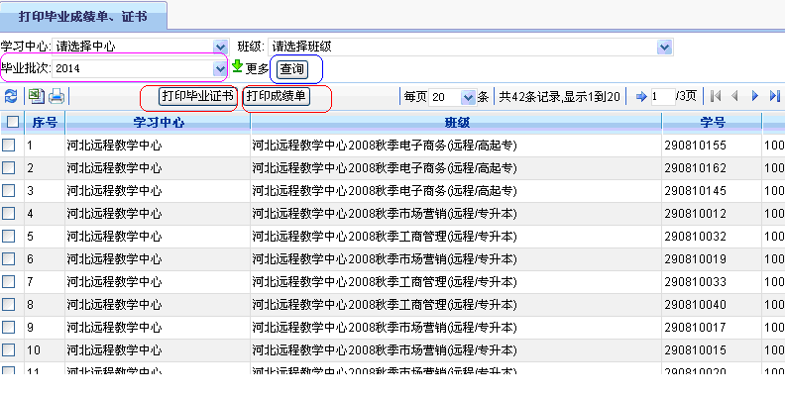The height and width of the screenshot is (395, 785).
Task: Check the checkbox for row 5
Action: click(9, 236)
